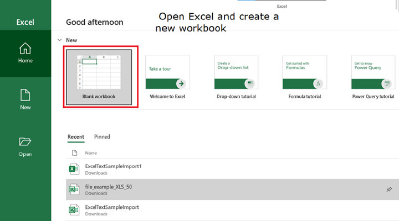The width and height of the screenshot is (399, 221).
Task: Open recent file file_example_XLS_50
Action: click(232, 190)
